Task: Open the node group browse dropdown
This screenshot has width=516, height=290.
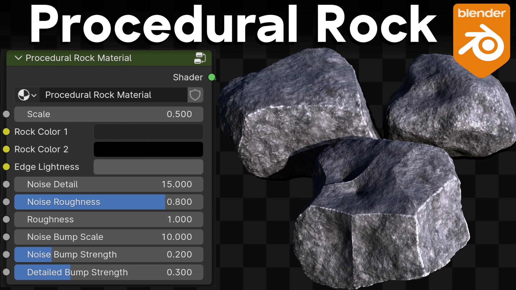Action: pyautogui.click(x=27, y=95)
